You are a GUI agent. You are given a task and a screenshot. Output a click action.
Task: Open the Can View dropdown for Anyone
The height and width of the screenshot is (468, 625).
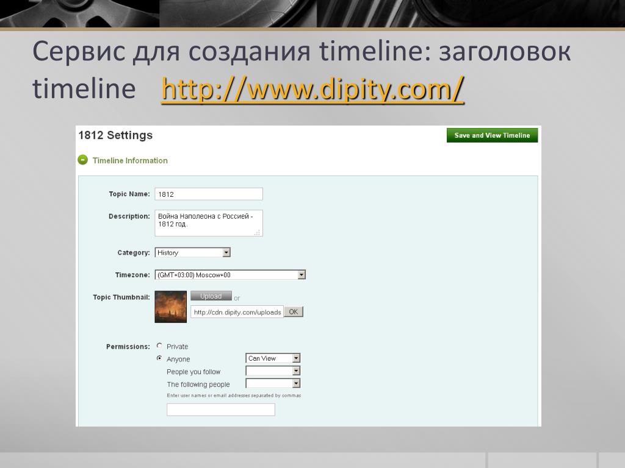coord(273,358)
